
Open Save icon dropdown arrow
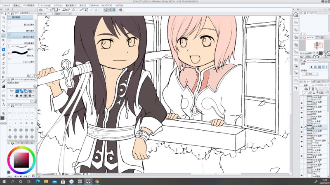[x=59, y=10]
